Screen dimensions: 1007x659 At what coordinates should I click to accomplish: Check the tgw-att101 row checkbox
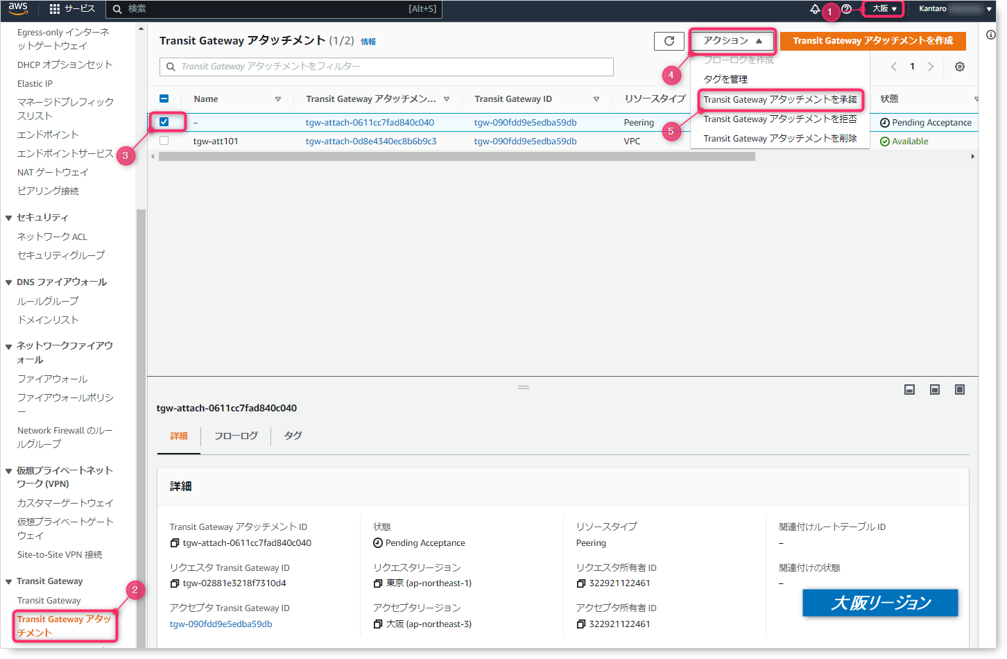[x=164, y=141]
